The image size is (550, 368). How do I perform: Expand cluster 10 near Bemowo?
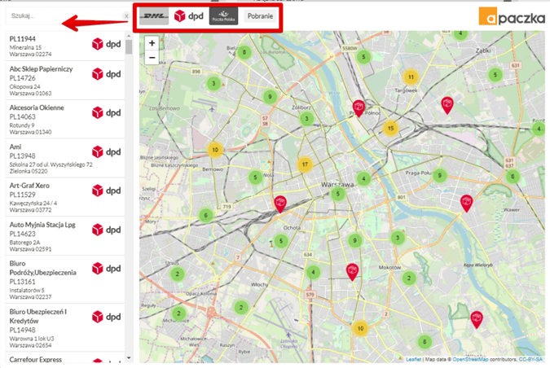point(215,150)
